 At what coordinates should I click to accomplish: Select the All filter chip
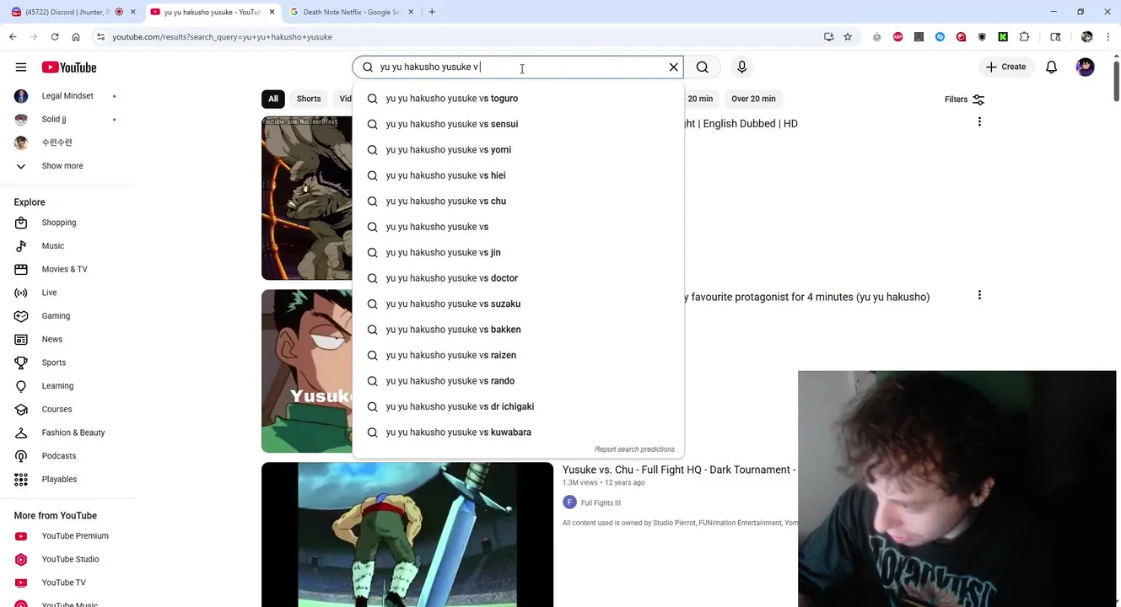click(x=273, y=99)
